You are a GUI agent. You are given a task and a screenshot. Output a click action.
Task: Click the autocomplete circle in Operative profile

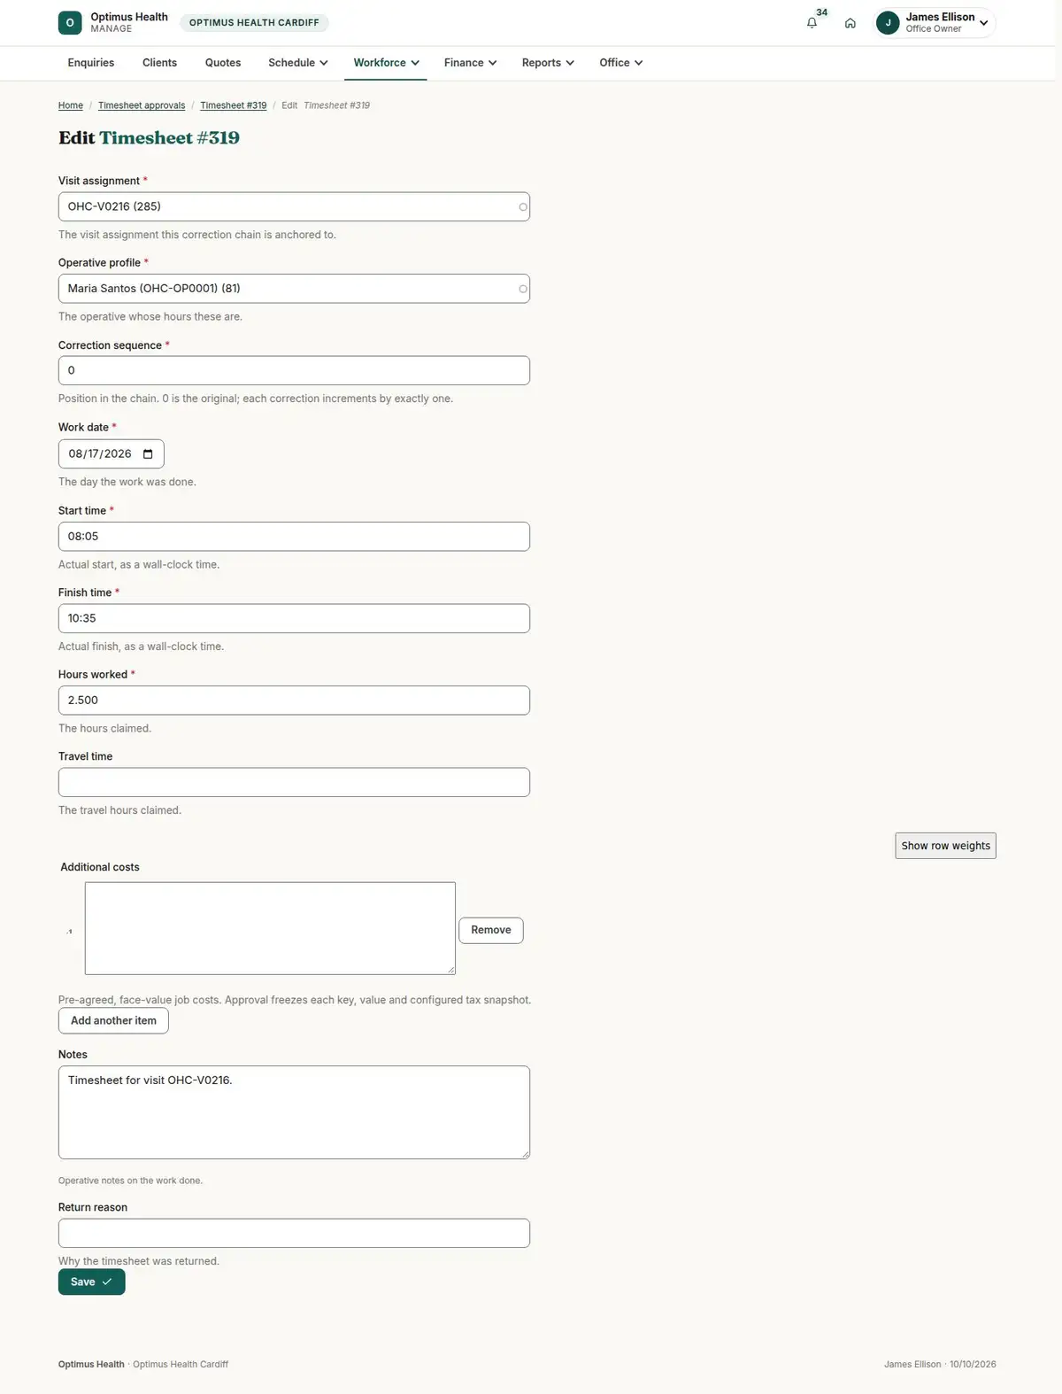[523, 289]
